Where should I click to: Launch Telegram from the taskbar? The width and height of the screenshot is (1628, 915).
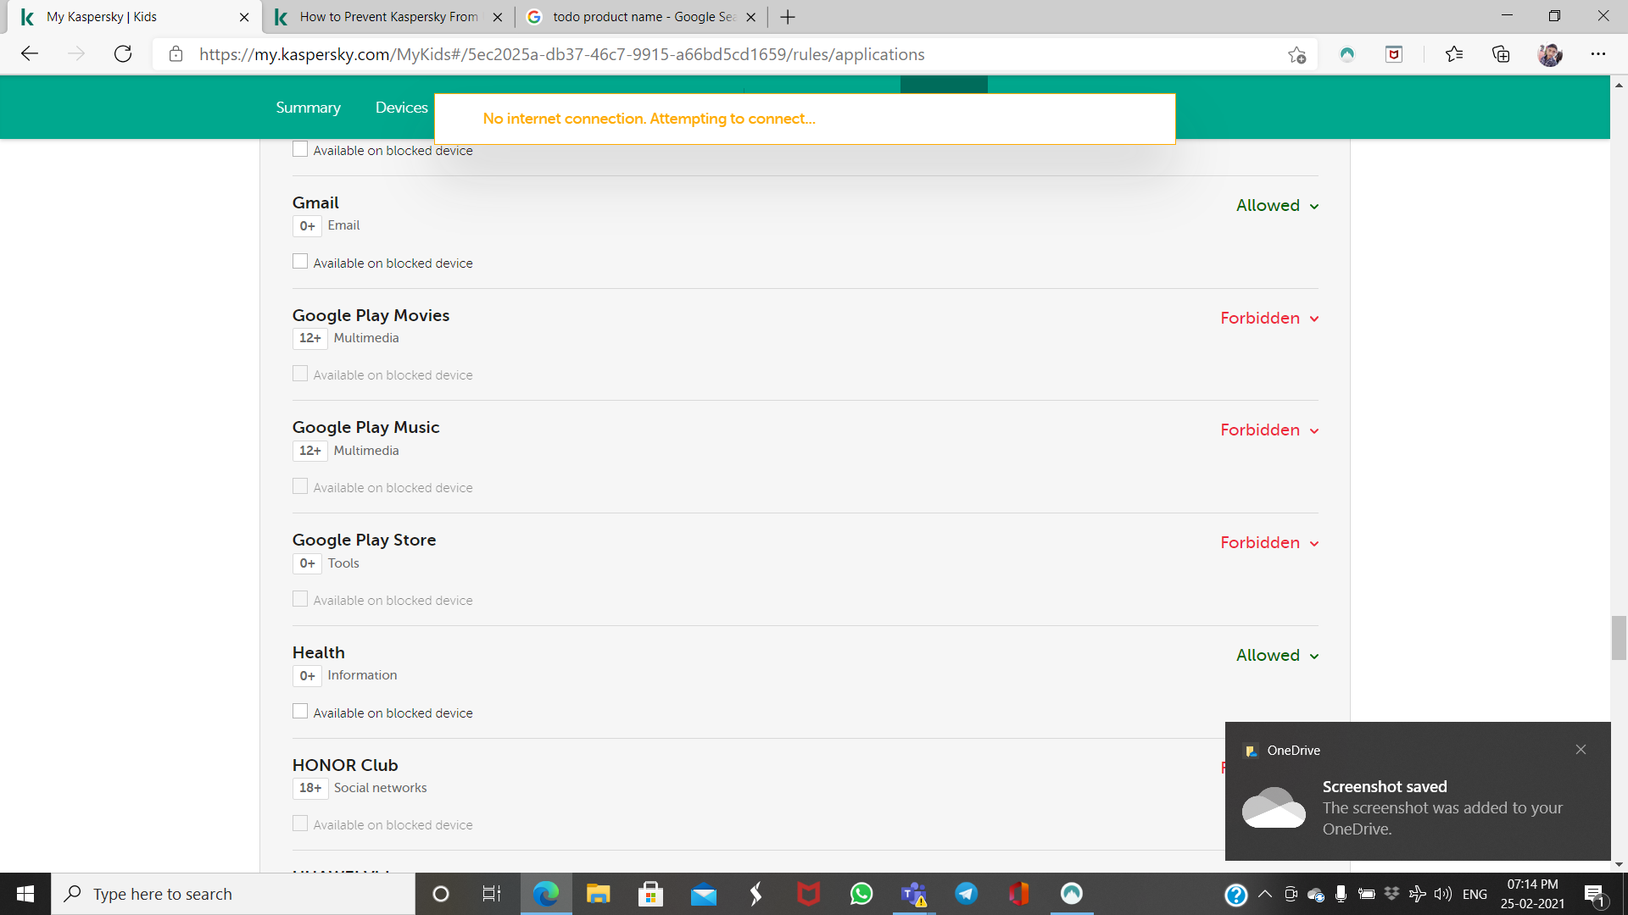[966, 894]
